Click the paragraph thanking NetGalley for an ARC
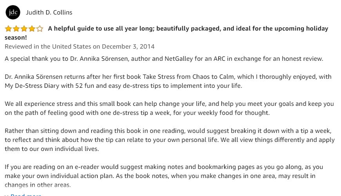The height and width of the screenshot is (196, 341). [x=164, y=59]
